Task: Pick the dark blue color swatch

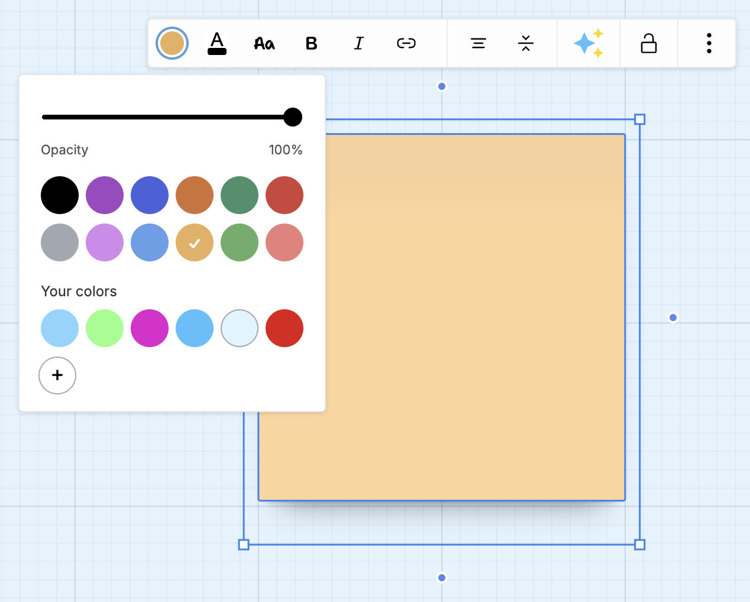Action: pos(150,195)
